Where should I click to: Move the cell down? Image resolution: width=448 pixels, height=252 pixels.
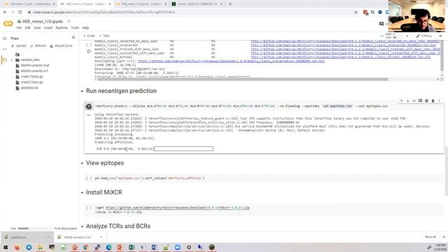pos(407,101)
